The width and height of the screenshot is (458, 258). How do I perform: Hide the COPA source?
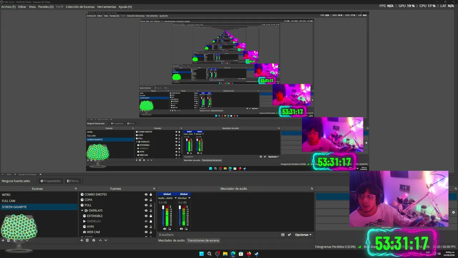[x=146, y=200]
